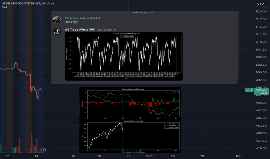The image size is (270, 159).
Task: Click the February 14, 2024 date divider
Action: coord(143,12)
